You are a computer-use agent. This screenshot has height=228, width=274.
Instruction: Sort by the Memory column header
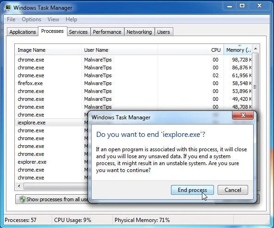(238, 50)
